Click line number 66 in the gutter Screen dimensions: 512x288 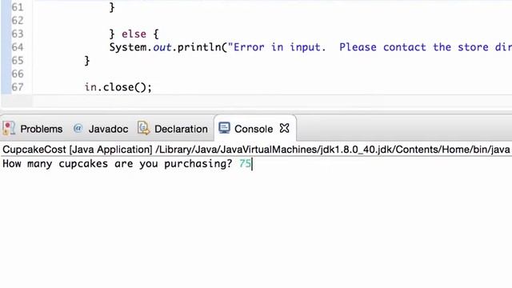18,74
